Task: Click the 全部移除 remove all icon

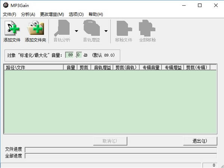Action: click(x=147, y=28)
